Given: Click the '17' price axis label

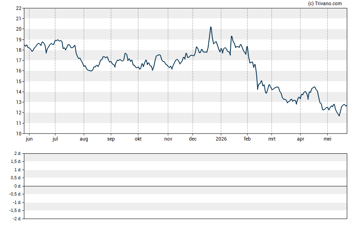Looking at the screenshot, I should pos(19,61).
